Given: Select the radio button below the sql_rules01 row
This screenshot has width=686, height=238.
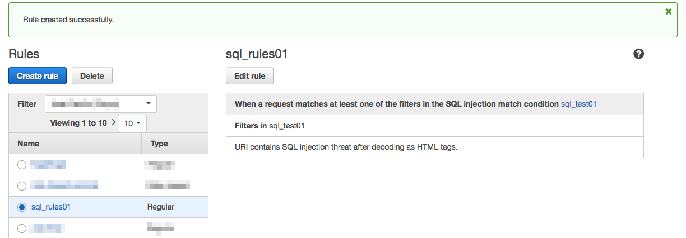Looking at the screenshot, I should (x=22, y=228).
